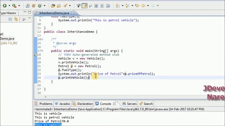Image resolution: width=225 pixels, height=126 pixels.
Task: Select the jdk1.7.0_80 library entry
Action: (x=9, y=43)
